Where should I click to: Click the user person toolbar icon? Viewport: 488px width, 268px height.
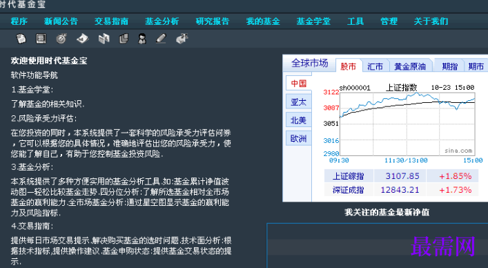pyautogui.click(x=142, y=39)
